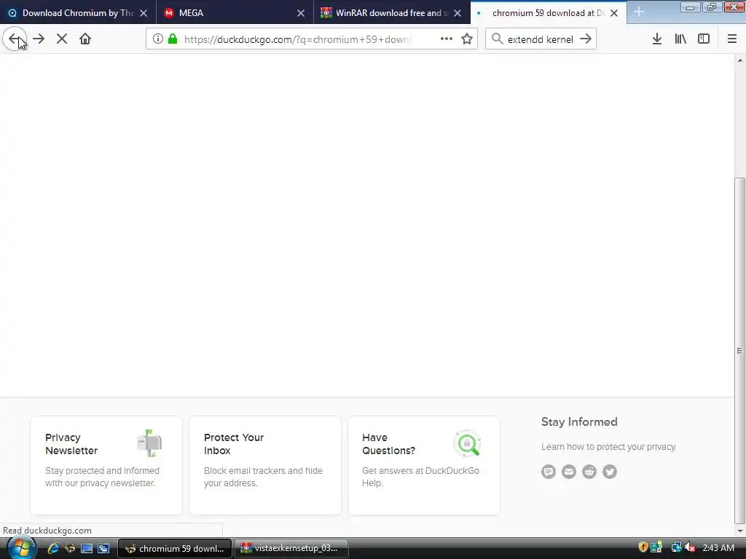Click the 2:43 AM taskbar clock
The width and height of the screenshot is (746, 559).
click(718, 548)
